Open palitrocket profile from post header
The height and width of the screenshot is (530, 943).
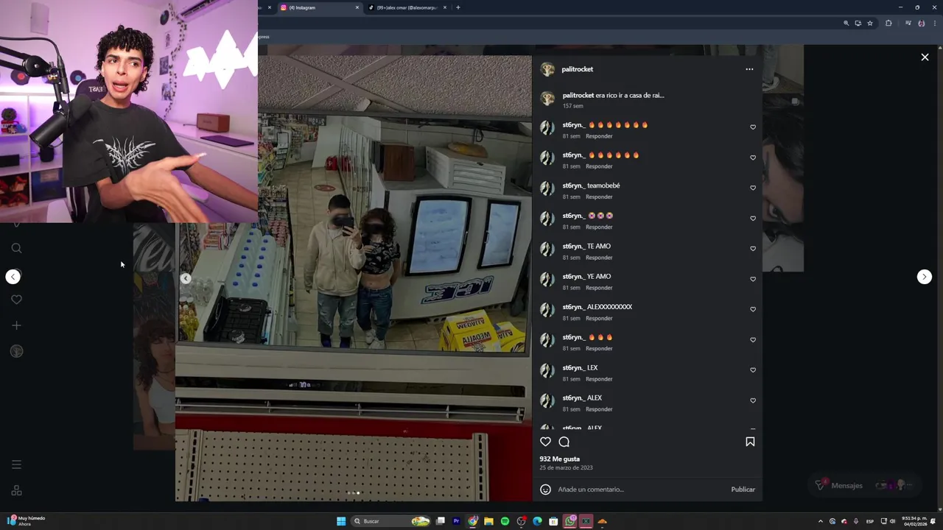(x=577, y=69)
